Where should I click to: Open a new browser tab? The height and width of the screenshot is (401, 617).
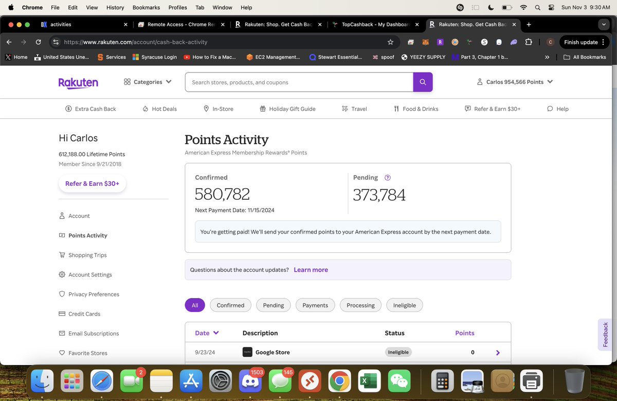[x=529, y=24]
